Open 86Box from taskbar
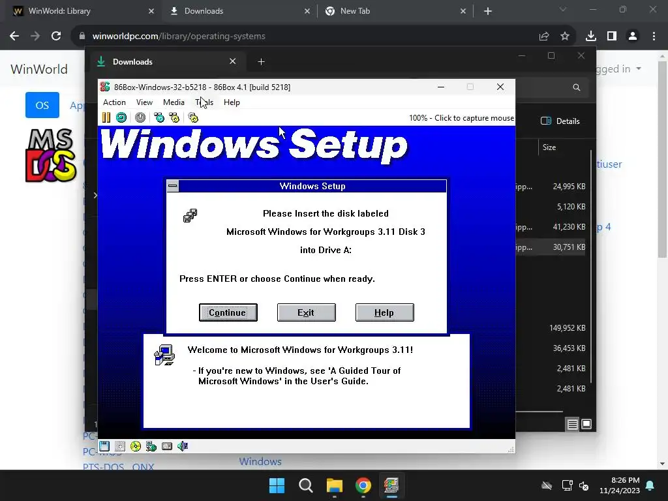 (391, 485)
